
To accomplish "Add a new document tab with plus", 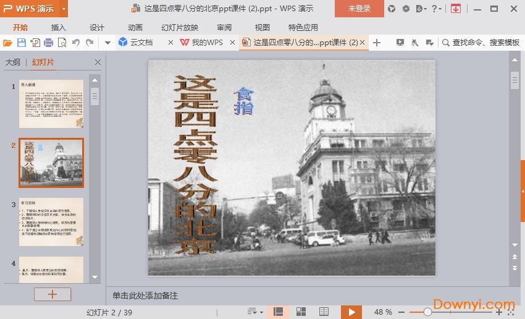I will (x=377, y=43).
